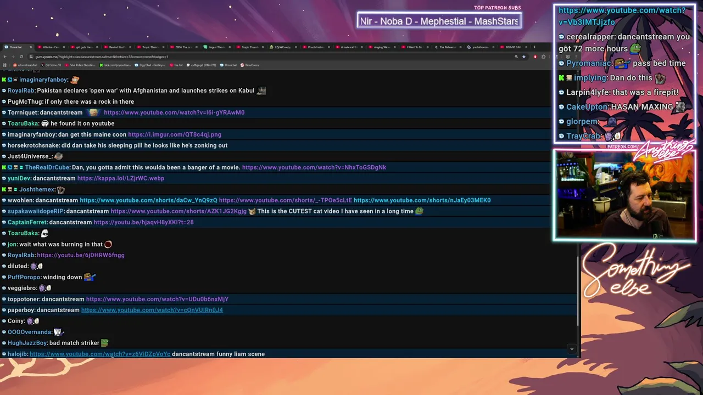Open Torrniquet's YouTube link l6i-gYRAwM0
703x395 pixels.
point(174,112)
